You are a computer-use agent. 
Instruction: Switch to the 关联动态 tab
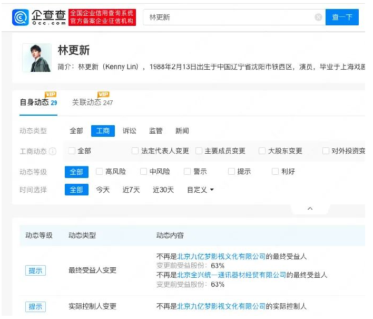pos(86,102)
